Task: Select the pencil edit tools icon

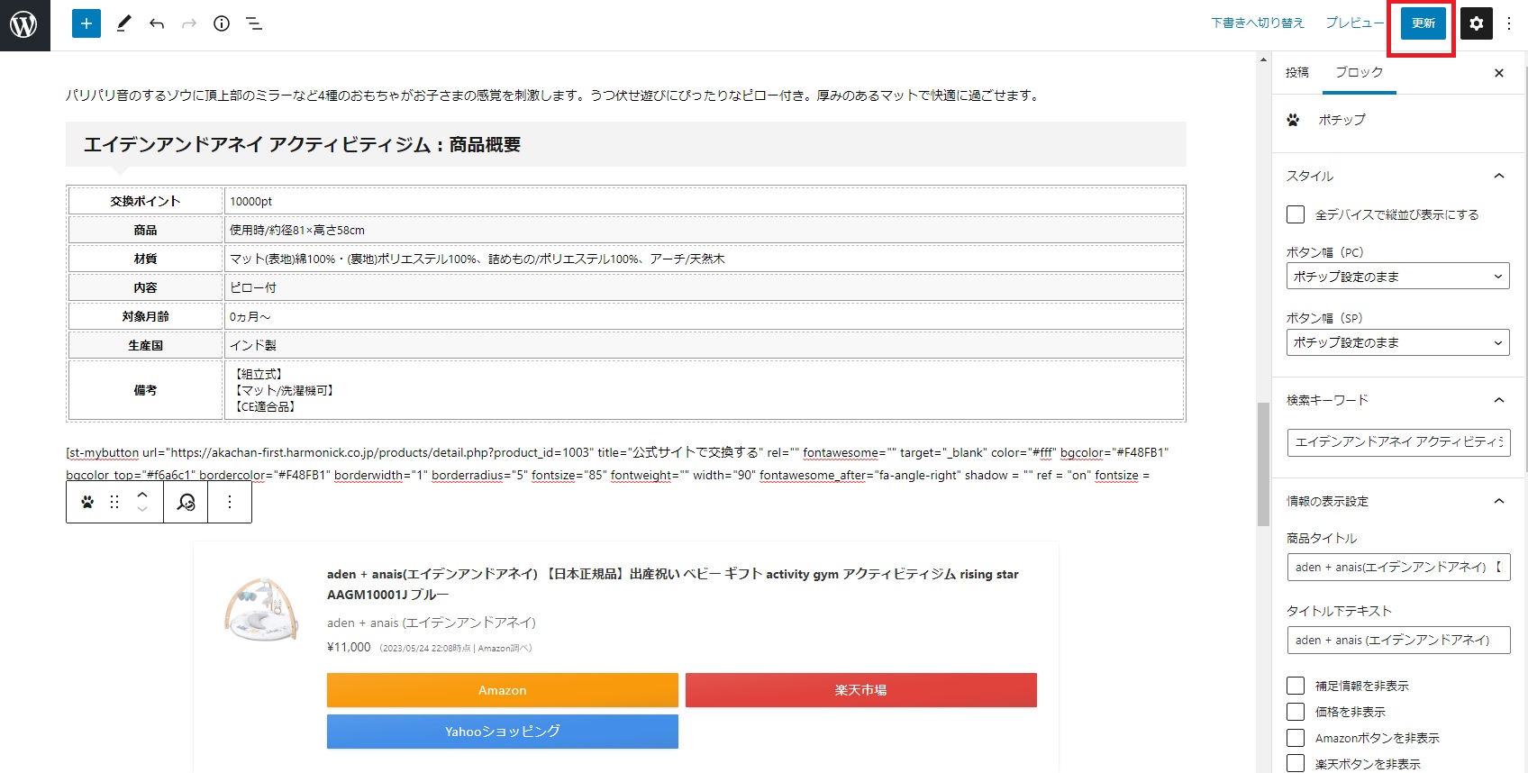Action: click(124, 23)
